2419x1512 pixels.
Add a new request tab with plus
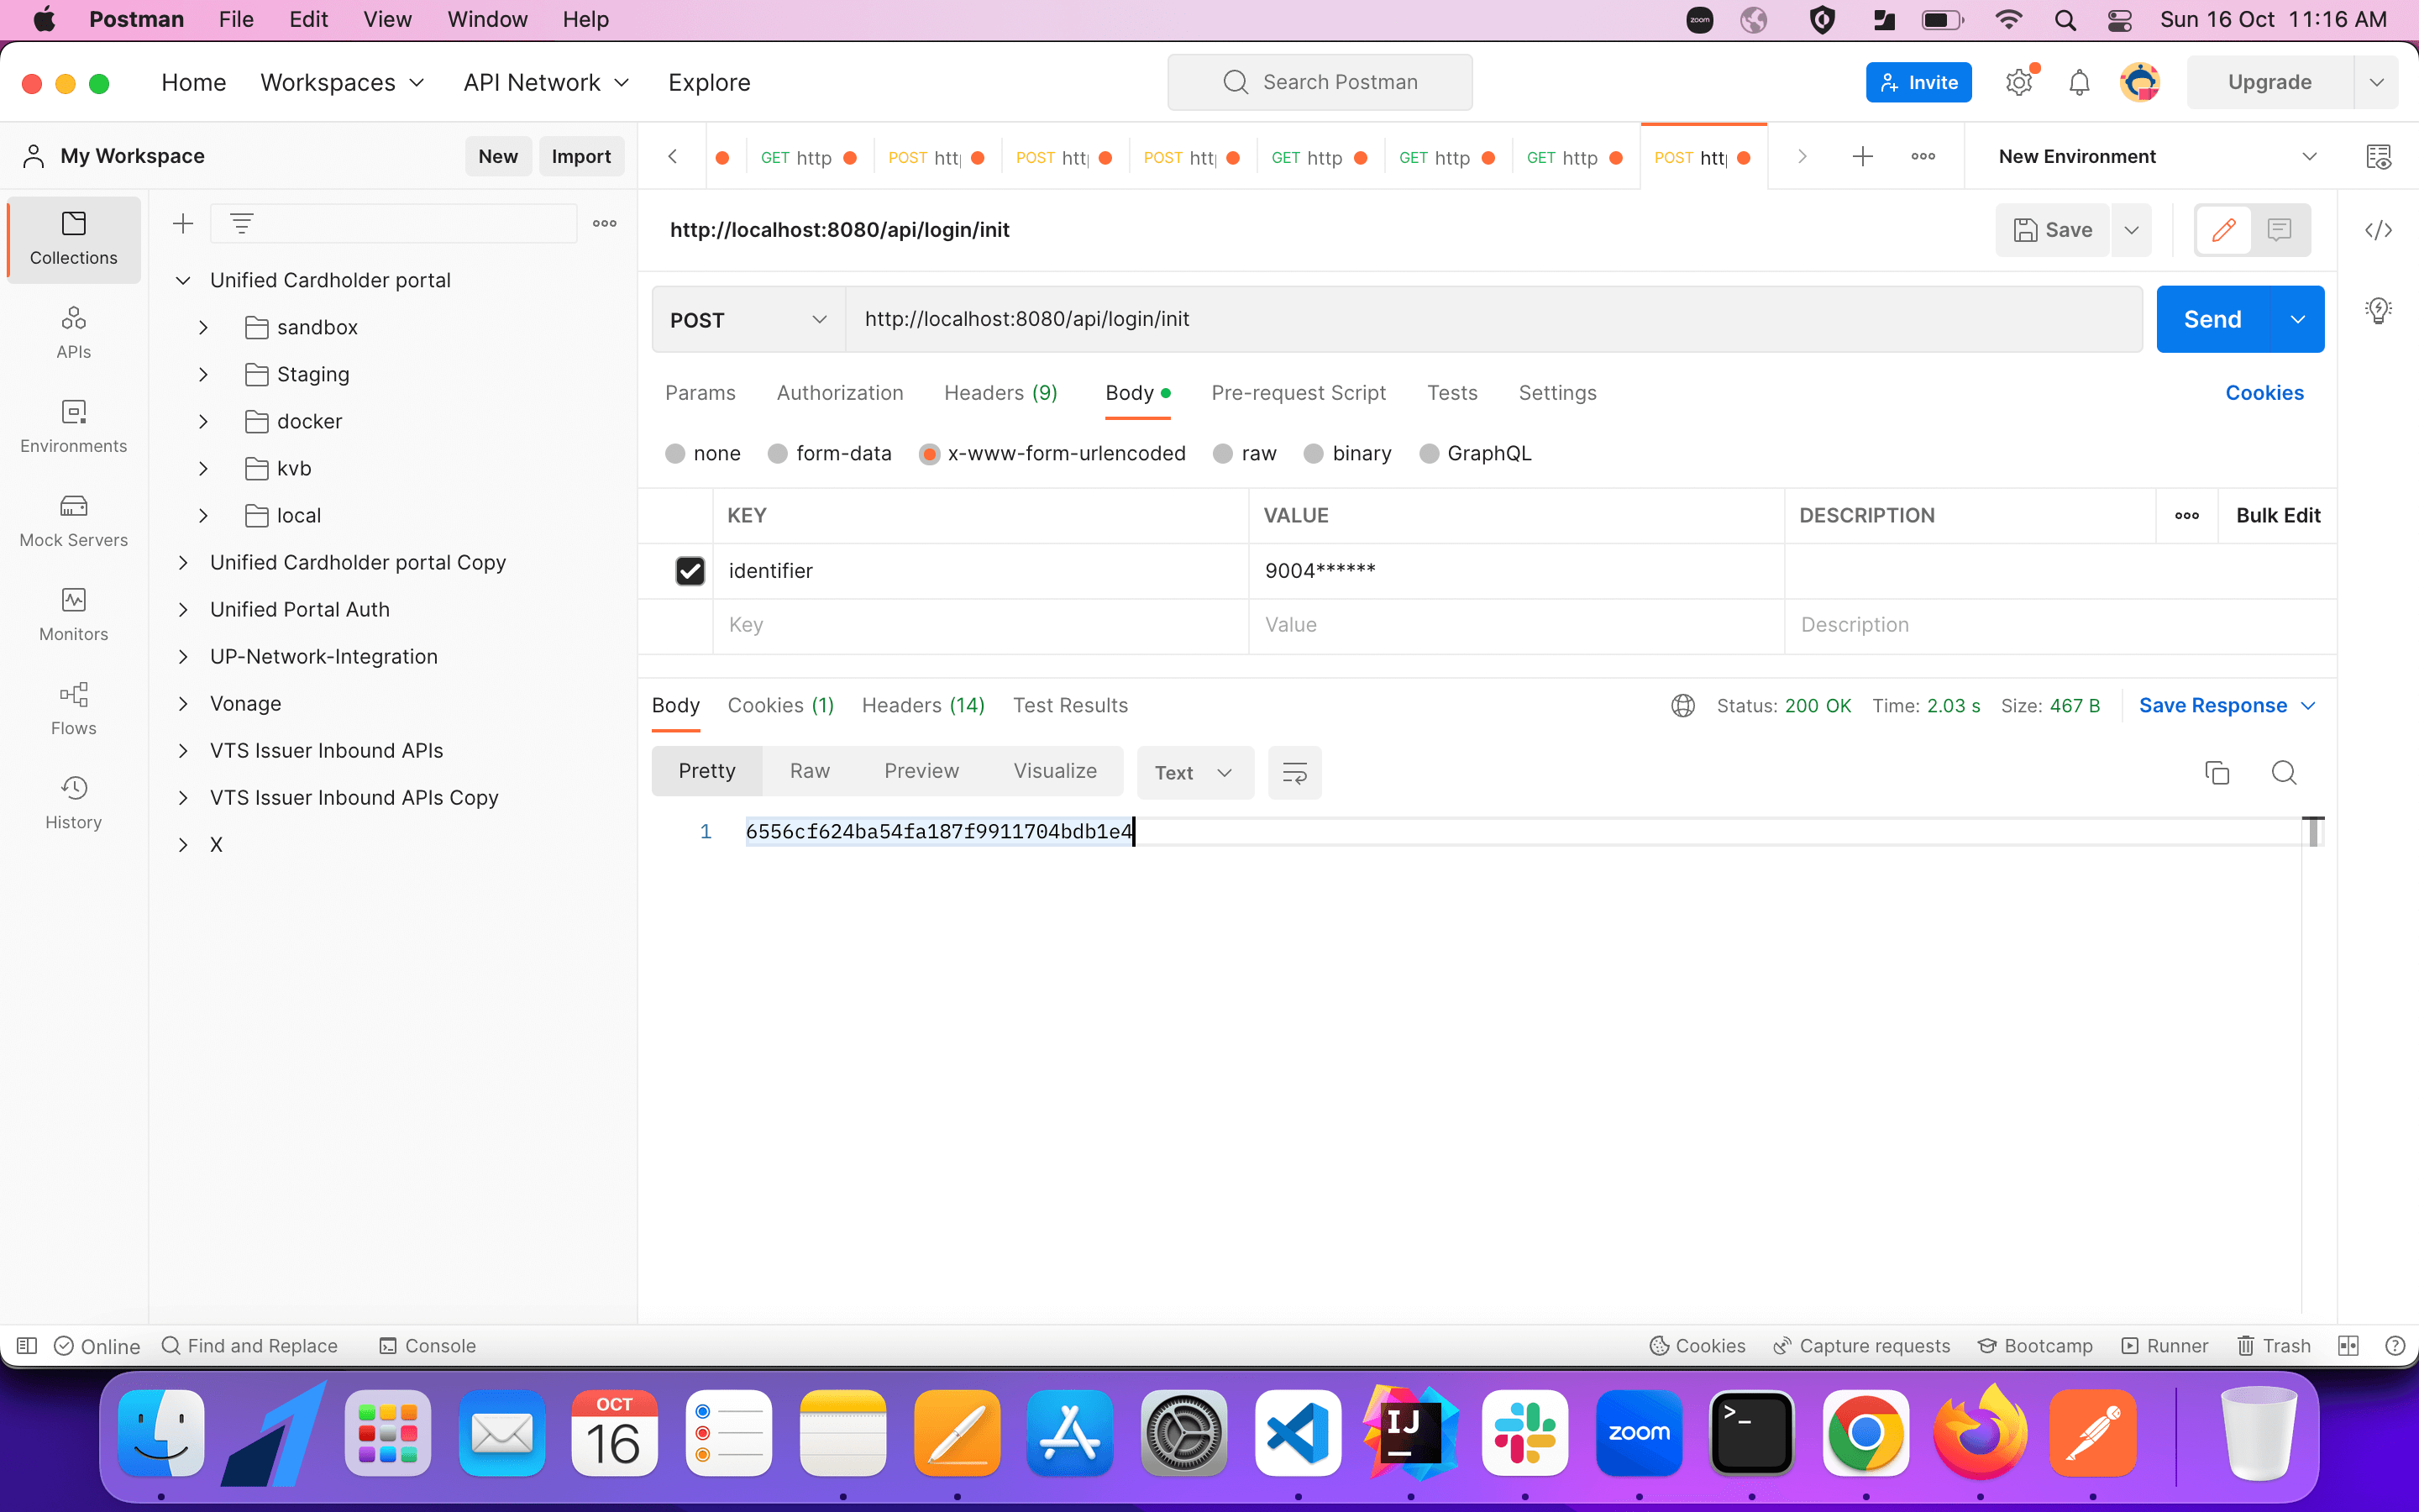[1862, 156]
